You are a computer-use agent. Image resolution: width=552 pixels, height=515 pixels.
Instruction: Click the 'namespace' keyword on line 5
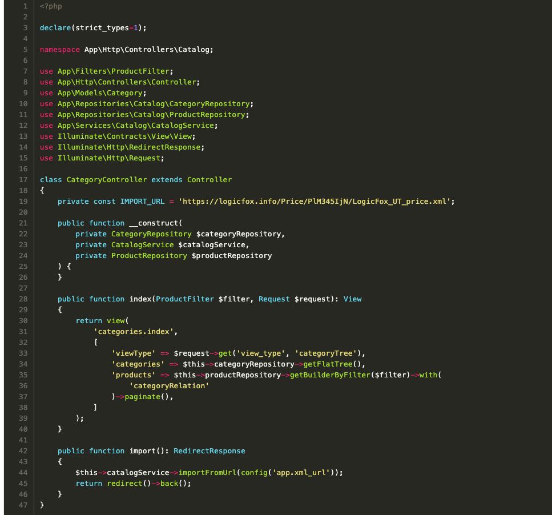tap(60, 50)
